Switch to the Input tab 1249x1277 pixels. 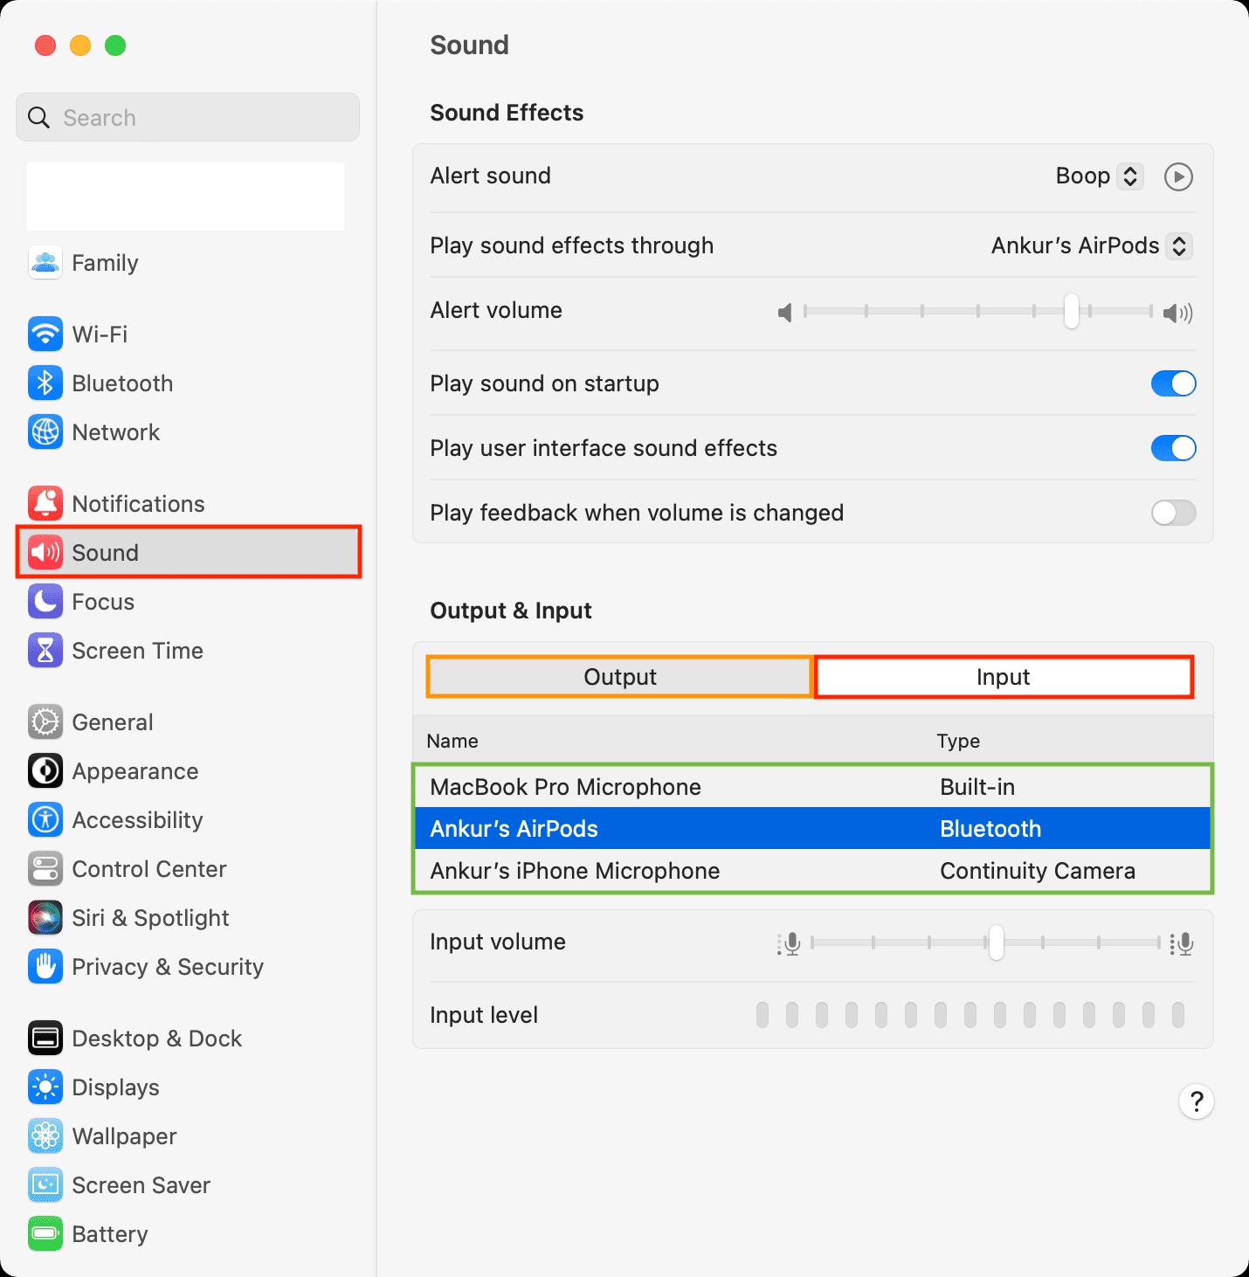[x=1003, y=676]
